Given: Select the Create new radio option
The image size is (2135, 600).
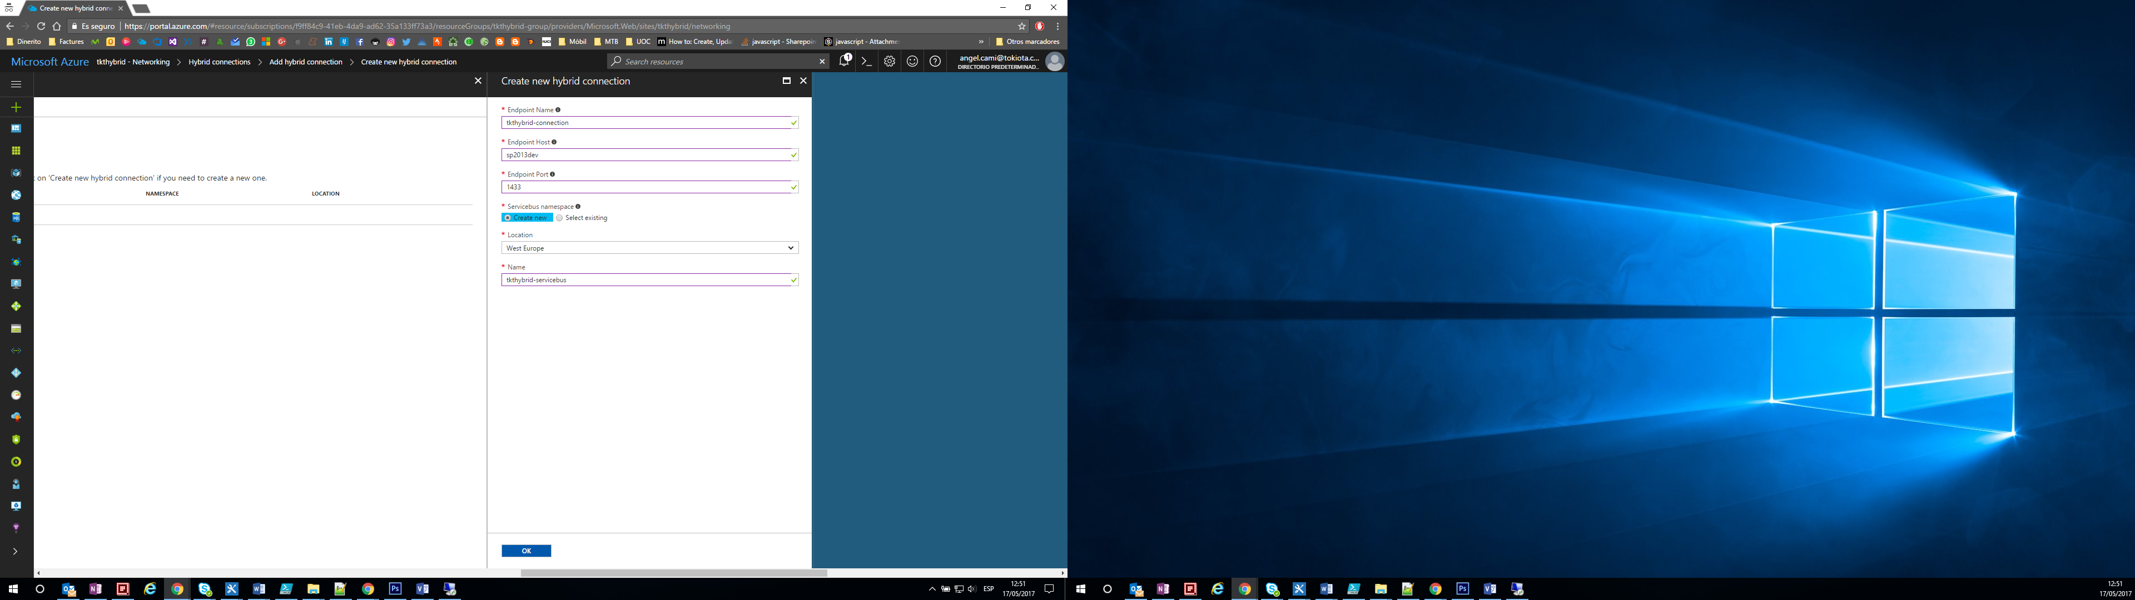Looking at the screenshot, I should [x=507, y=218].
